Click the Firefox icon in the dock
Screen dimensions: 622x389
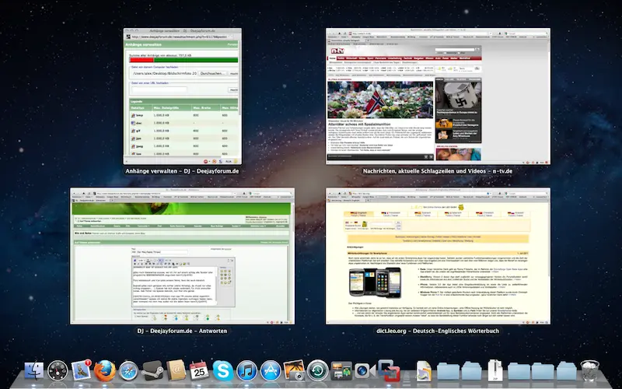[106, 371]
